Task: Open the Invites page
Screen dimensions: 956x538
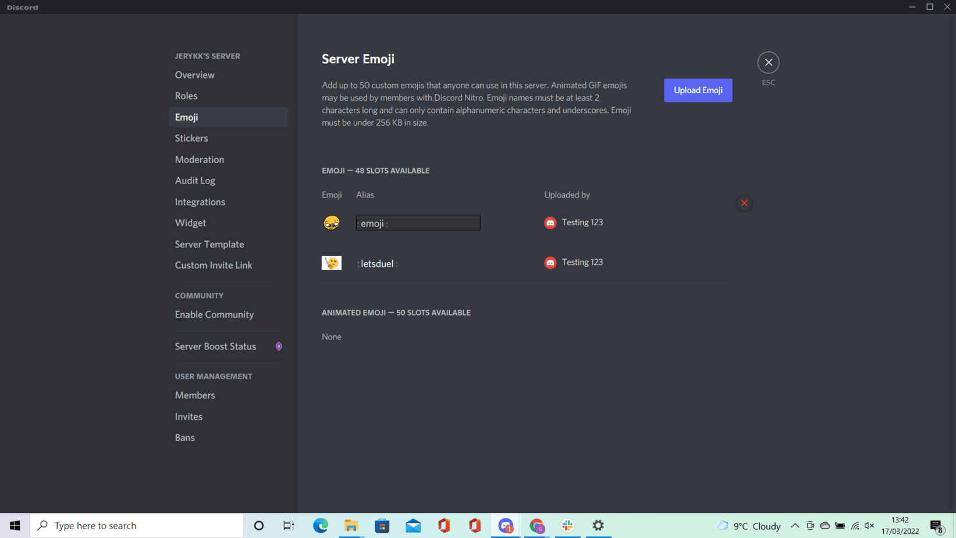Action: point(228,416)
